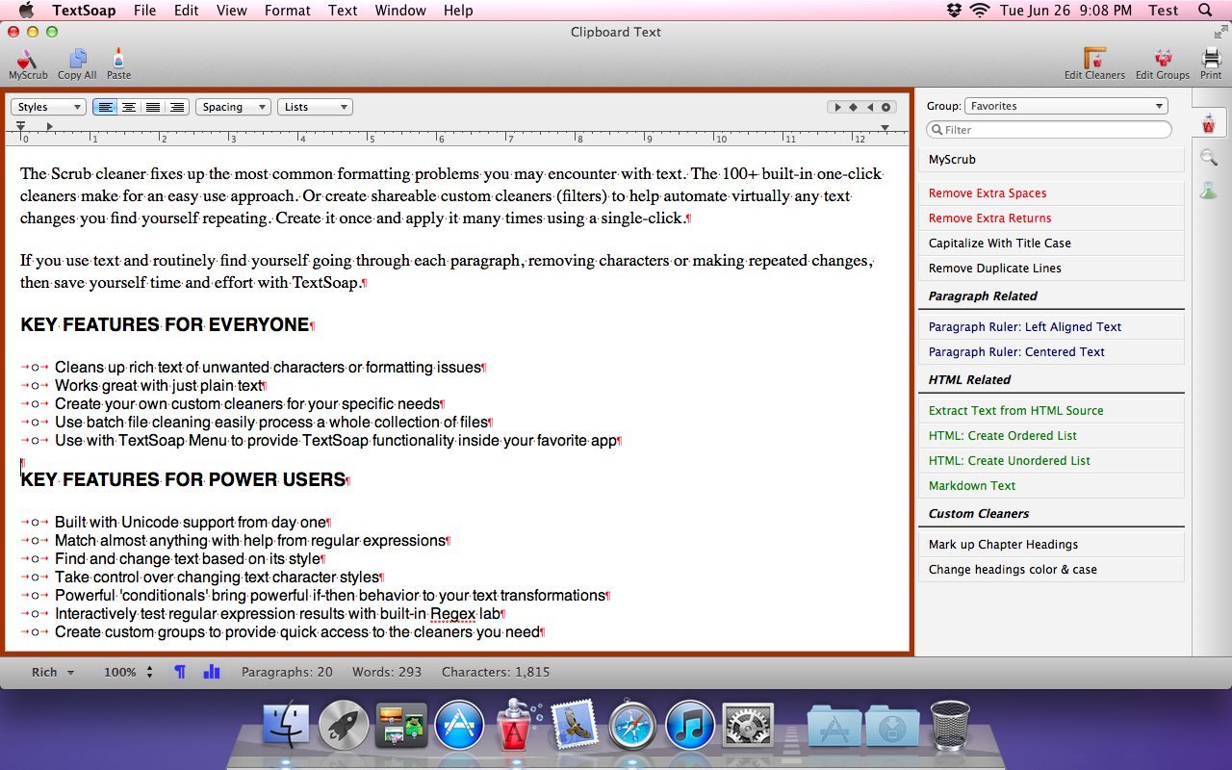Select center text alignment
The height and width of the screenshot is (770, 1232).
tap(128, 107)
